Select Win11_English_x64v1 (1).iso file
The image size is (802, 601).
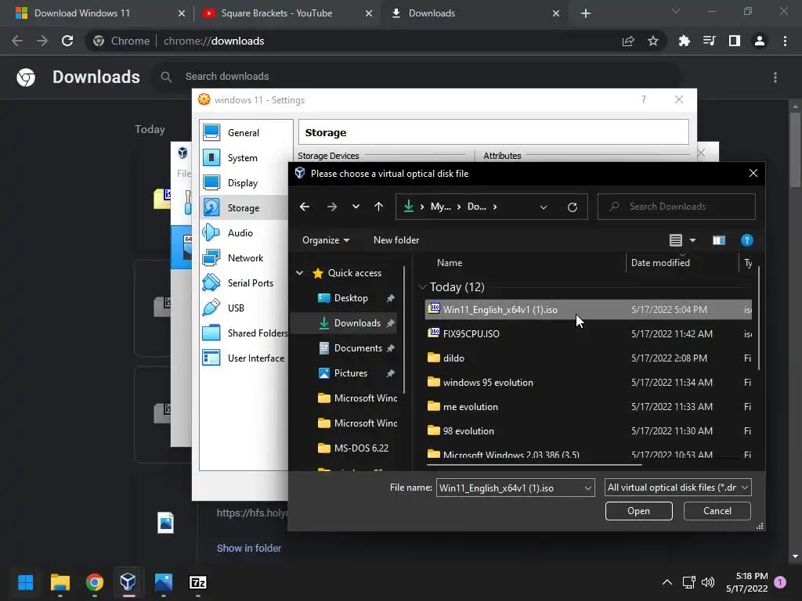[x=588, y=310]
